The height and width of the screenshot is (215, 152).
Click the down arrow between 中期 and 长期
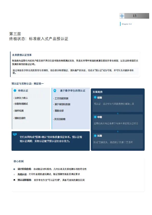tap(118, 131)
